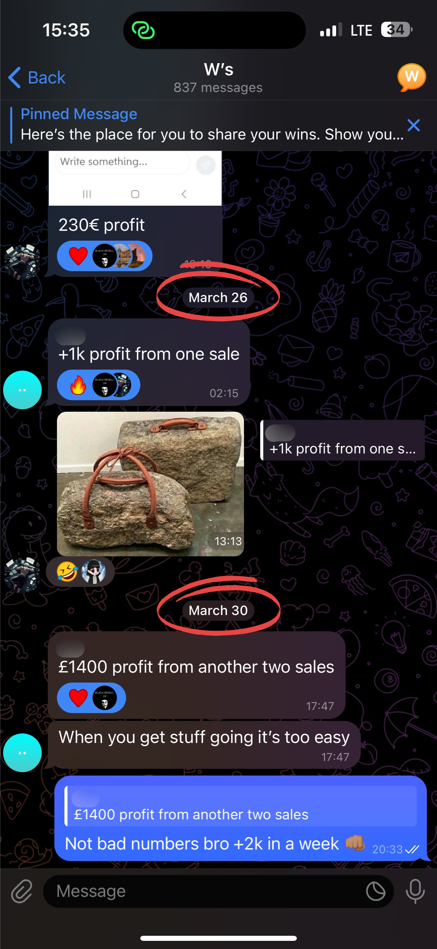Viewport: 437px width, 949px height.
Task: Open the W's group avatar icon
Action: coord(411,77)
